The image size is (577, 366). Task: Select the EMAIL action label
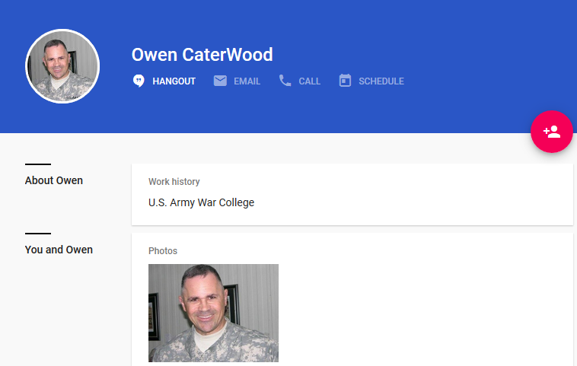click(x=247, y=81)
